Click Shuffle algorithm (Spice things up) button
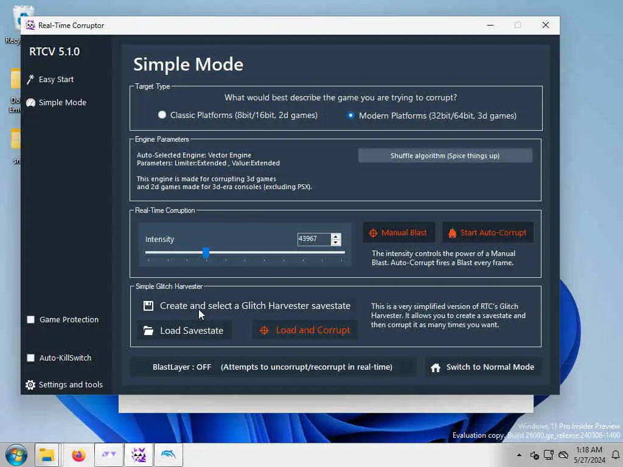The width and height of the screenshot is (623, 467). (x=445, y=156)
